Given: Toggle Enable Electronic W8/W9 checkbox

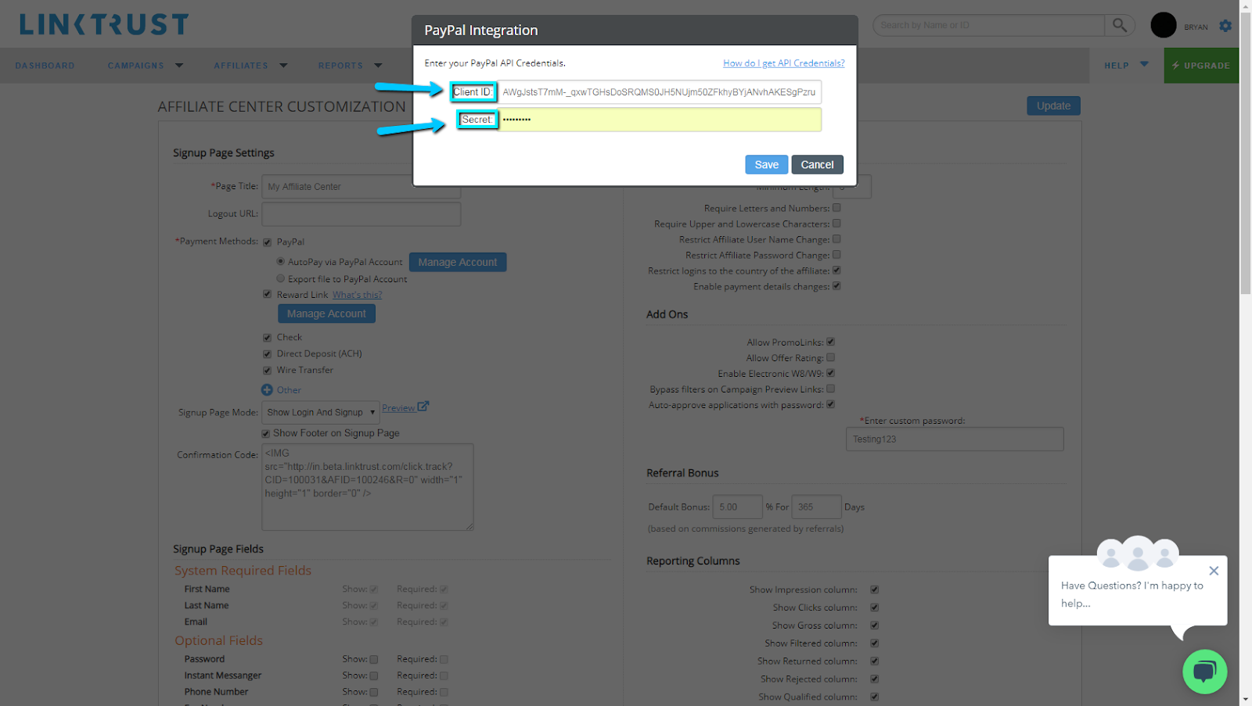Looking at the screenshot, I should tap(830, 373).
